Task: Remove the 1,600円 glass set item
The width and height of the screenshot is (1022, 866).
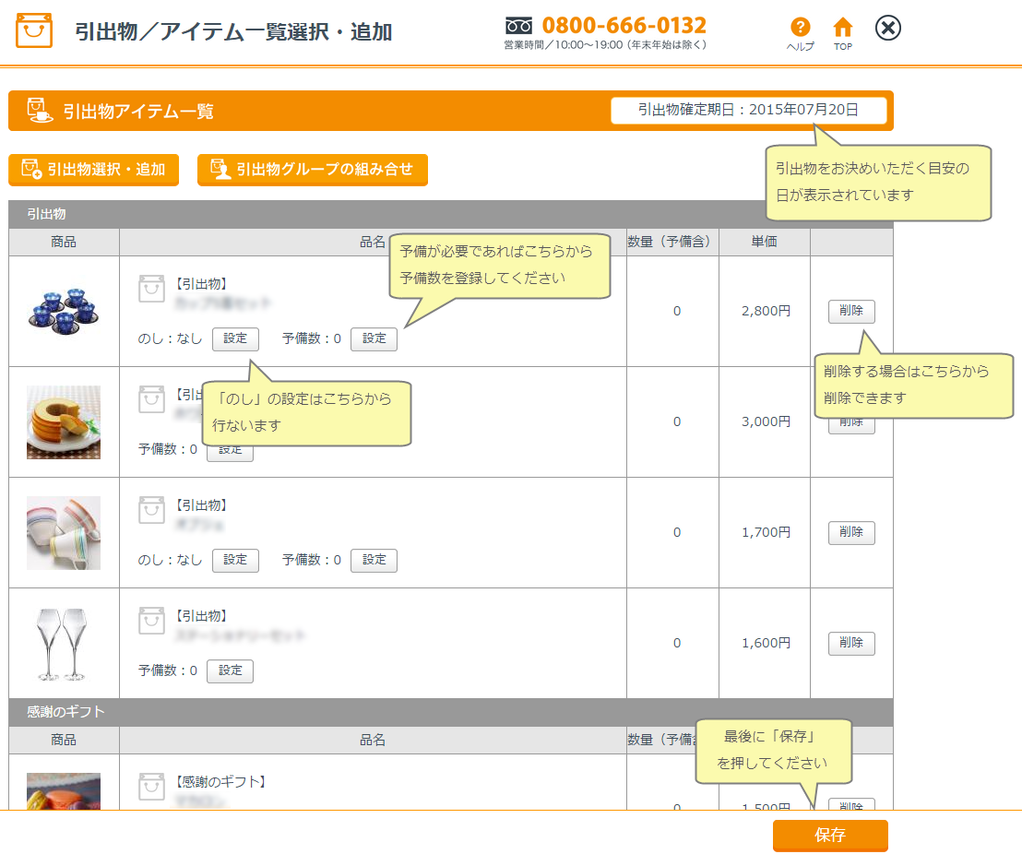Action: [850, 644]
